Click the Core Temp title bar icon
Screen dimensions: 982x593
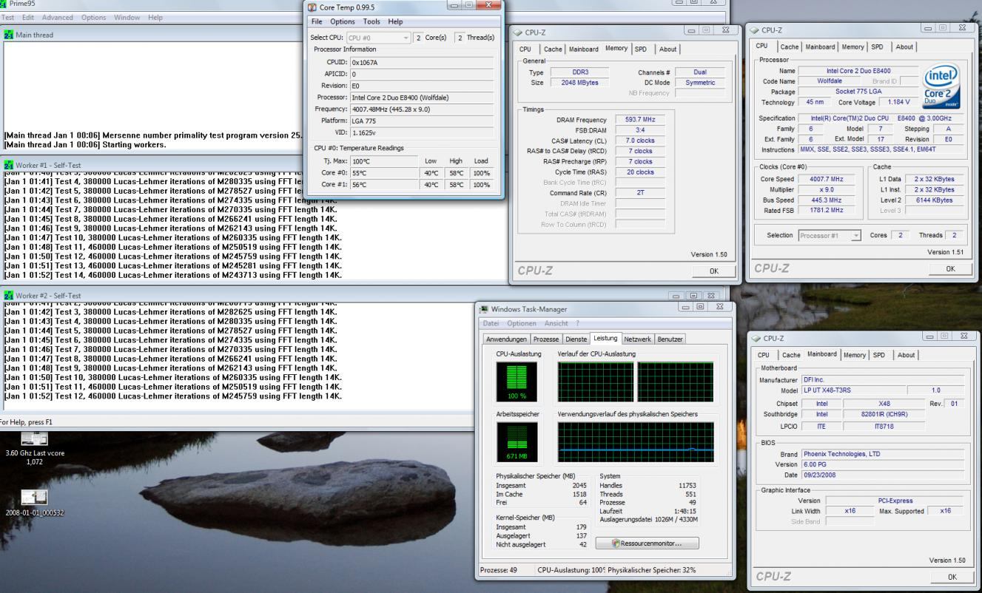pyautogui.click(x=313, y=7)
